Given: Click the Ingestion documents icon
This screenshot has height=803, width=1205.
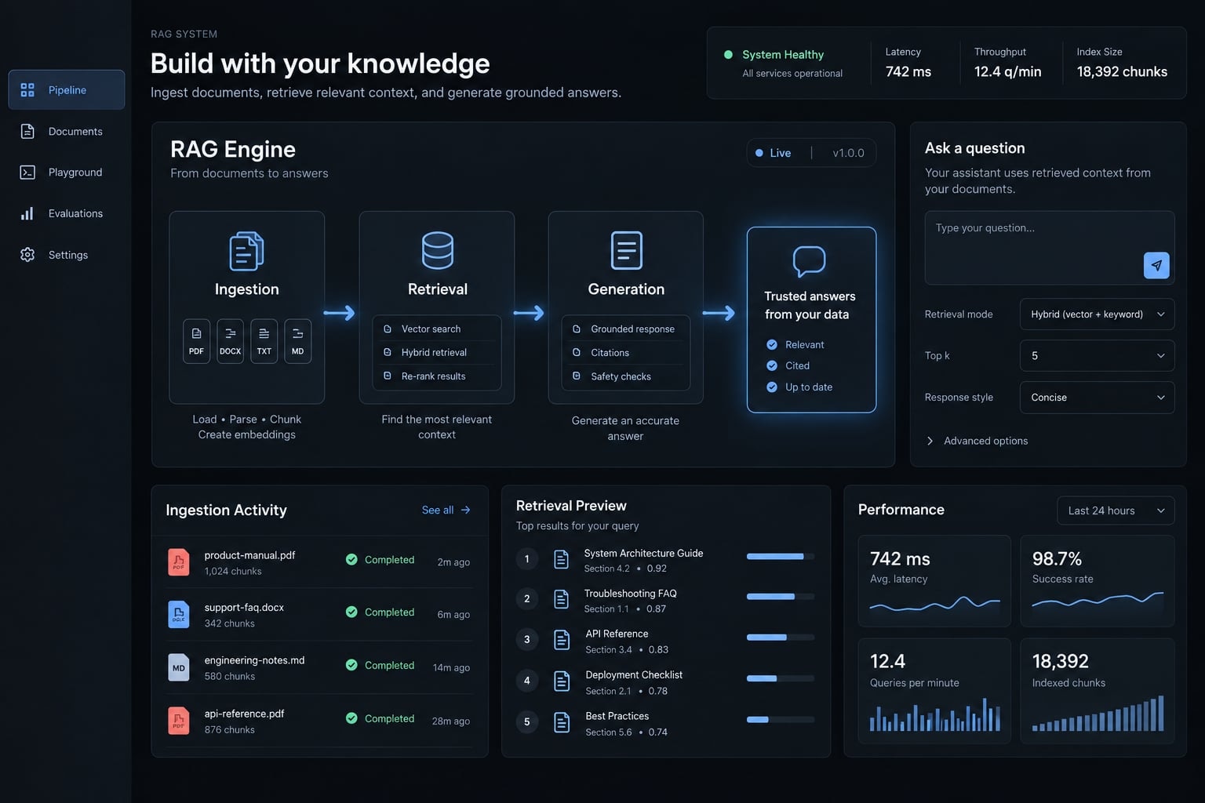Looking at the screenshot, I should [246, 251].
